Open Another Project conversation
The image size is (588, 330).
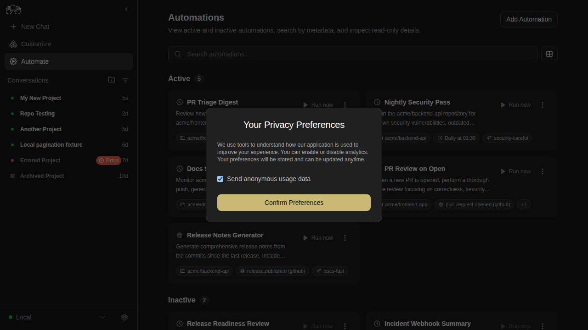tap(69, 129)
